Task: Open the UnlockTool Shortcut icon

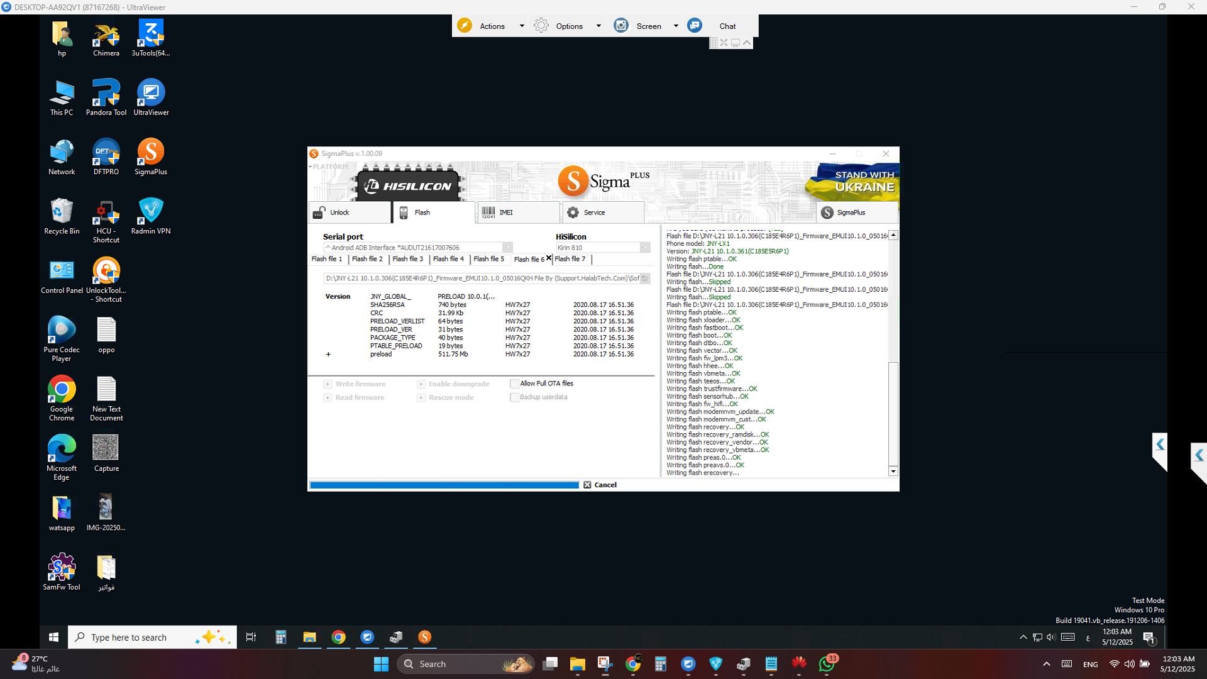Action: 106,280
